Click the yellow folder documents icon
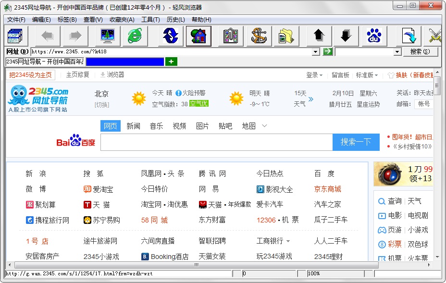Image resolution: width=446 pixels, height=283 pixels. point(286,36)
